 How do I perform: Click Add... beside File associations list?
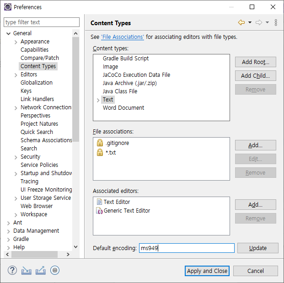[256, 145]
